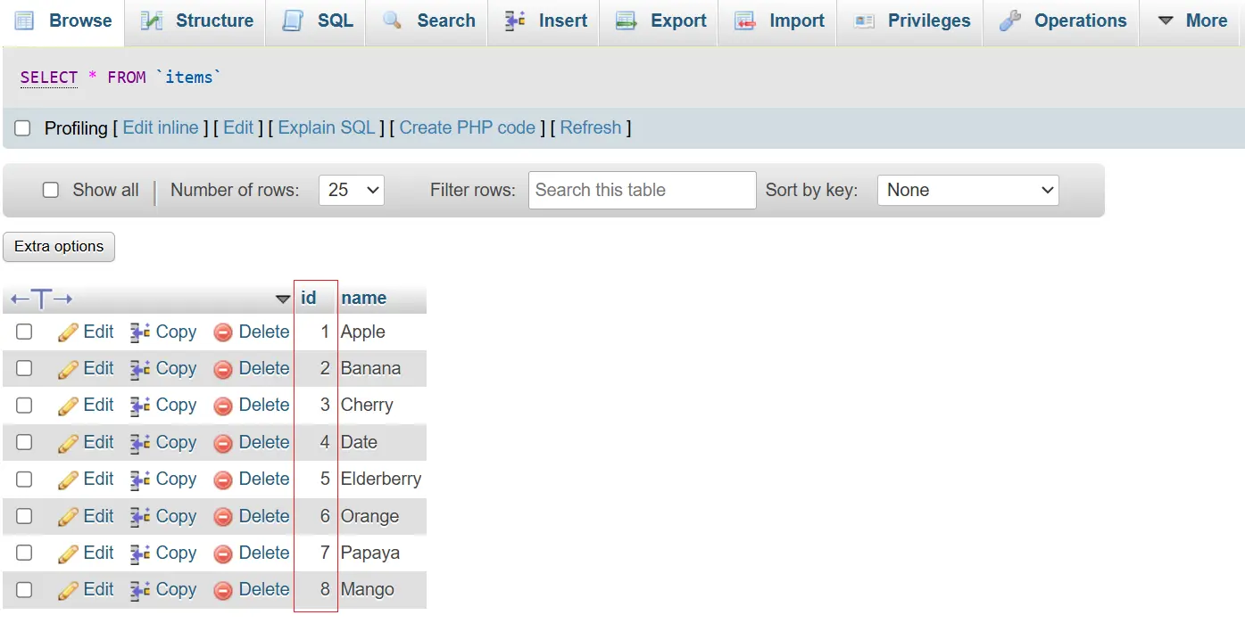Click the copy icon in Papaya row

click(140, 553)
